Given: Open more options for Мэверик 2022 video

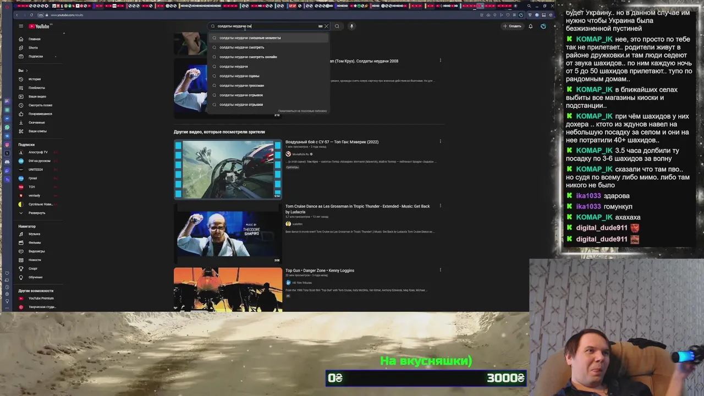Looking at the screenshot, I should (440, 141).
